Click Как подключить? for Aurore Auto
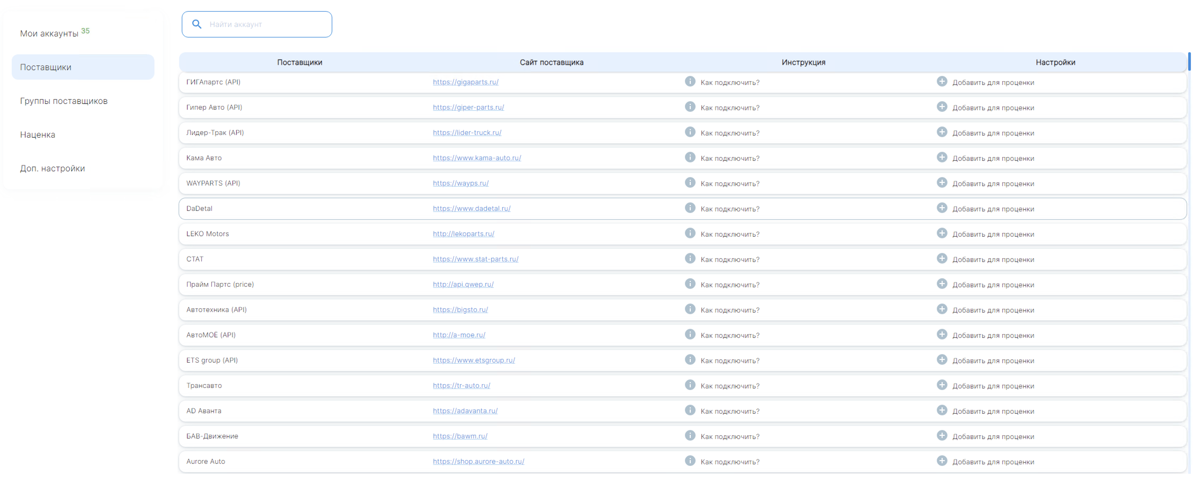This screenshot has height=486, width=1201. point(730,462)
